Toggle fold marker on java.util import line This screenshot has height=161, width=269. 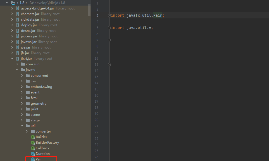point(109,28)
